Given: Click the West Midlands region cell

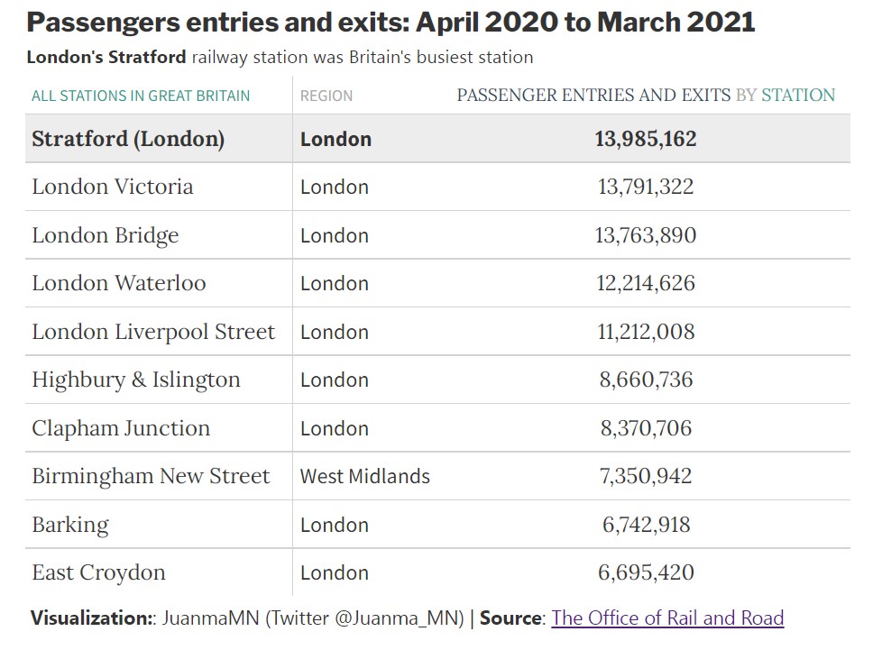Looking at the screenshot, I should tap(364, 476).
